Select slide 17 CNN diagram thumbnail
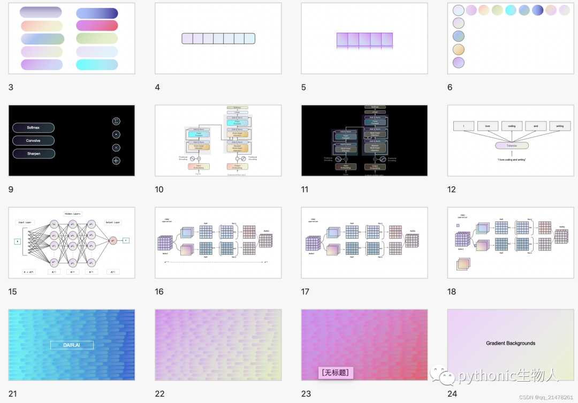Image resolution: width=578 pixels, height=403 pixels. [364, 242]
